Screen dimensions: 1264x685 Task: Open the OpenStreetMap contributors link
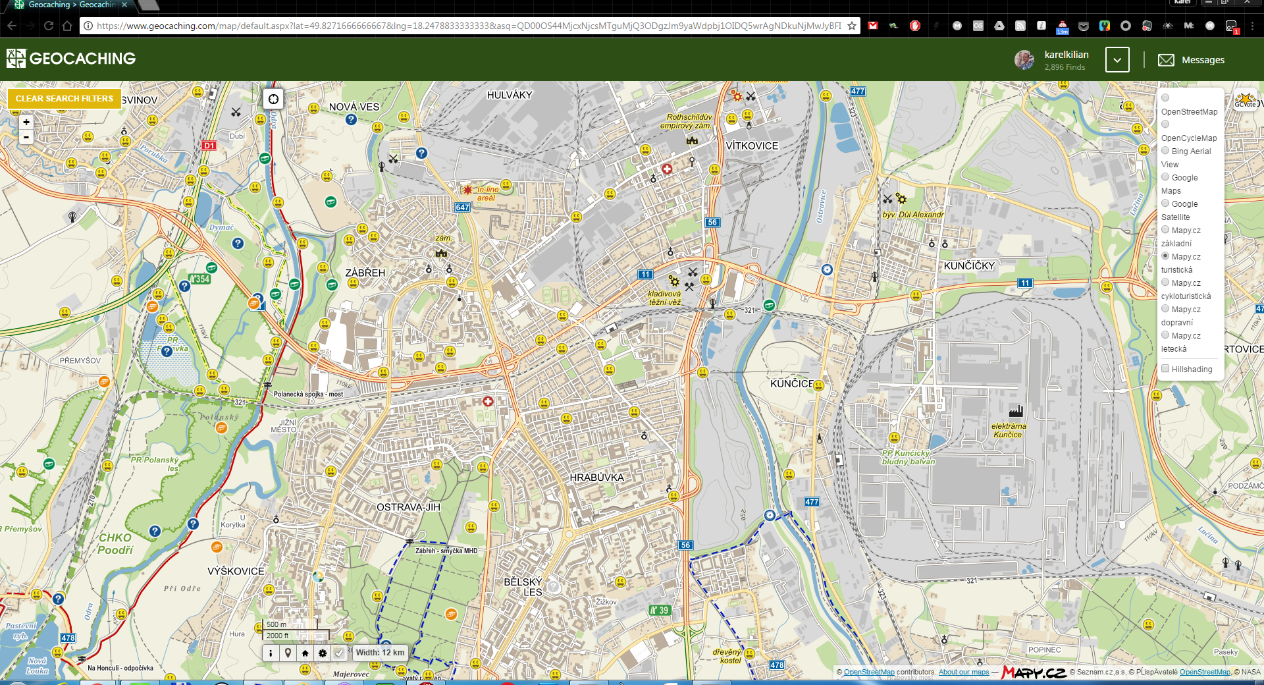869,672
